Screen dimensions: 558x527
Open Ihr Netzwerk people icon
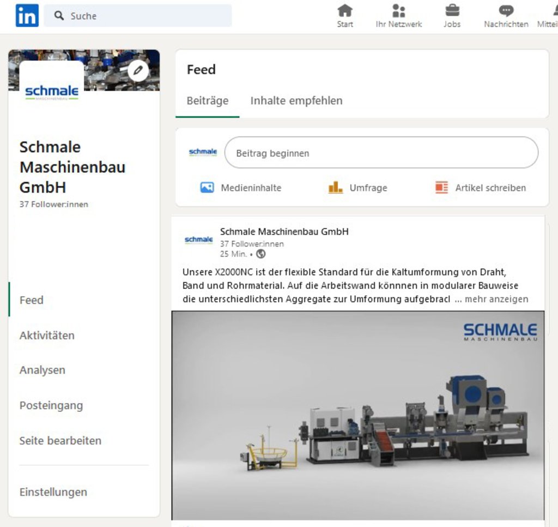pyautogui.click(x=398, y=11)
